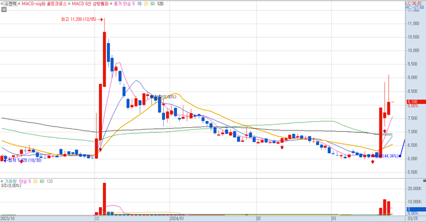Click the small square toggle before 'MACD 0선 상향돌파'
Image resolution: width=426 pixels, height=222 pixels.
70,4
